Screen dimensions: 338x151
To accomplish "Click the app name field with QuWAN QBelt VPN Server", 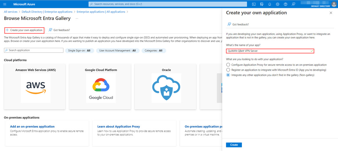I will 270,51.
